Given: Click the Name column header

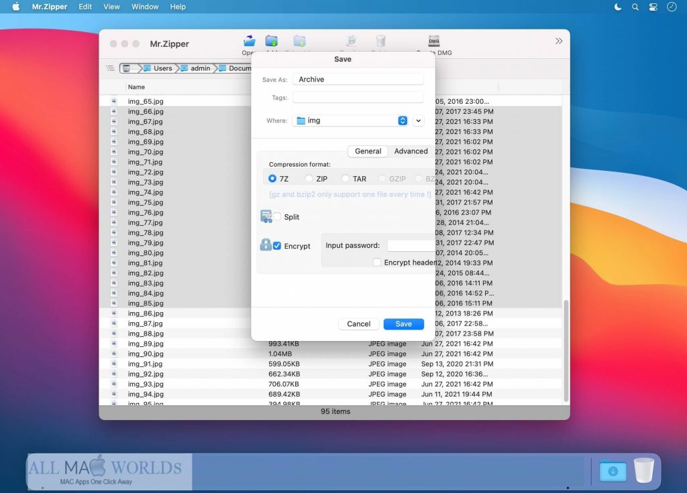Looking at the screenshot, I should pos(136,87).
